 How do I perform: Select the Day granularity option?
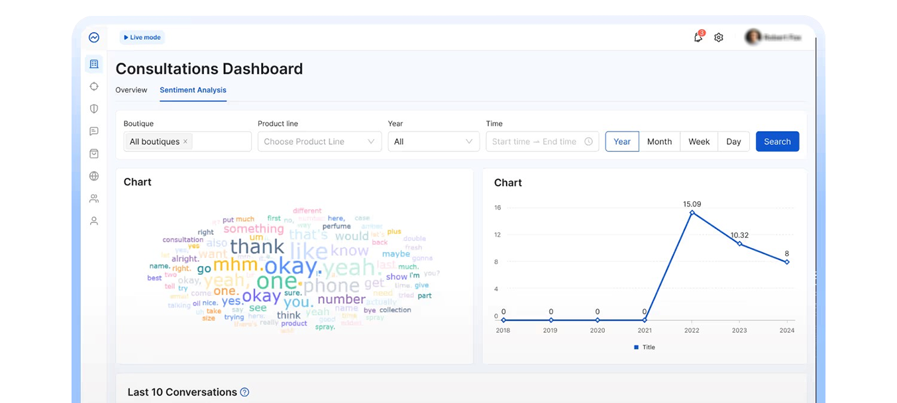(733, 142)
